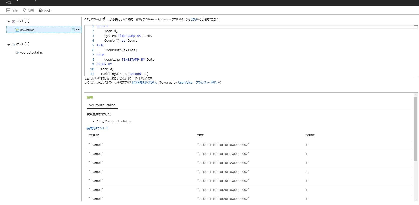The width and height of the screenshot is (419, 205).
Task: Click the results scrollbar down arrow
Action: point(416,199)
